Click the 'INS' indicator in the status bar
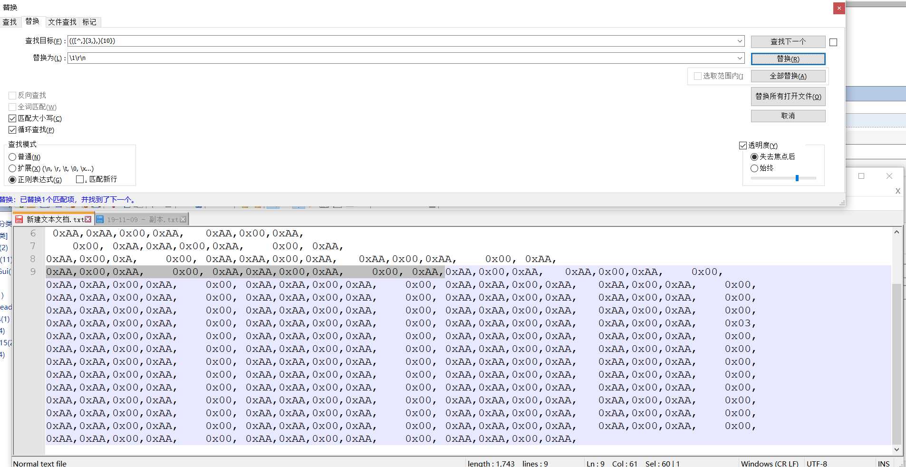The width and height of the screenshot is (906, 467). pos(884,464)
